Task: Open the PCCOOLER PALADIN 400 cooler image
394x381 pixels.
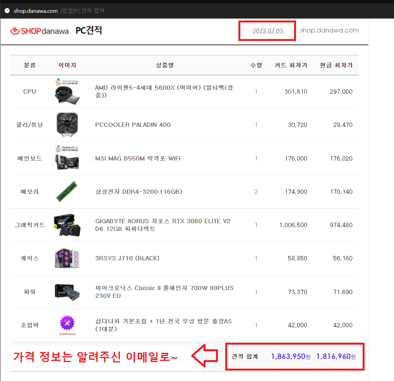Action: pyautogui.click(x=67, y=125)
